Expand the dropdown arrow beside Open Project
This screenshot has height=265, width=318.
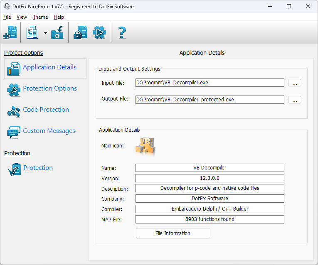click(x=45, y=33)
